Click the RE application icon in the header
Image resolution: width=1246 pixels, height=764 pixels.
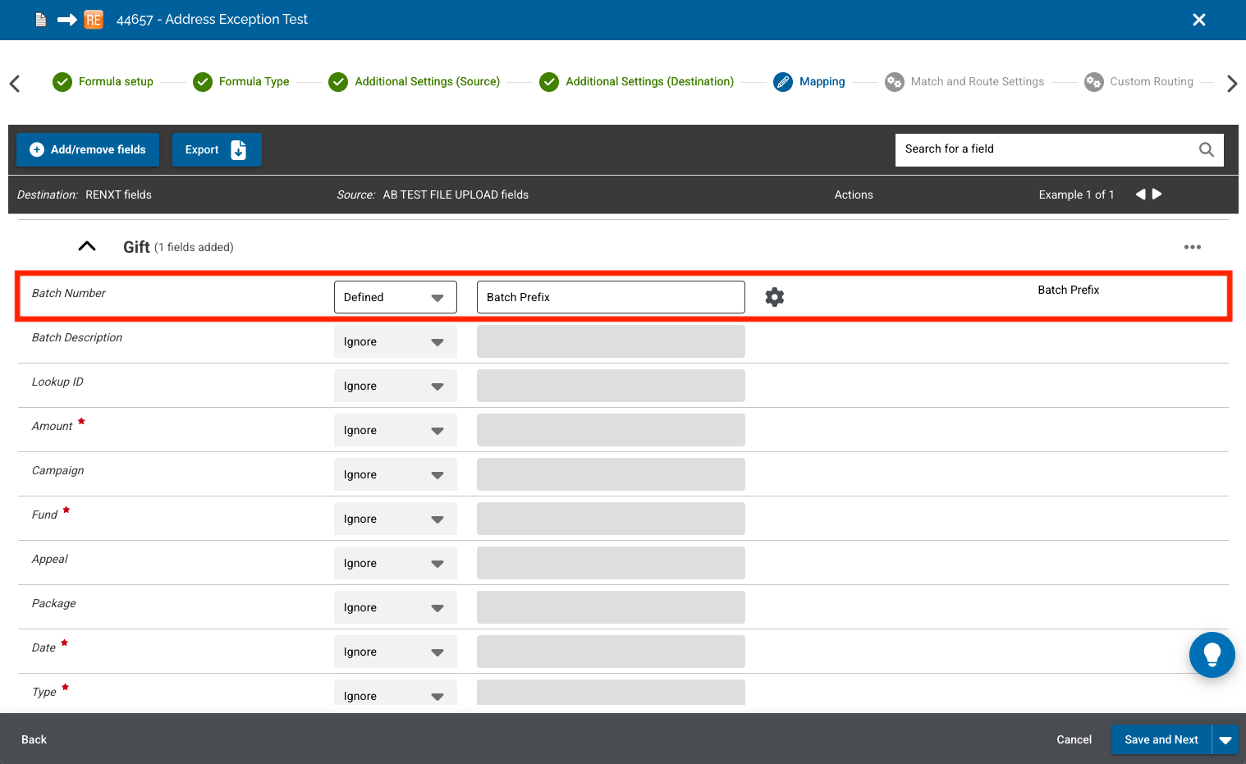[x=93, y=19]
